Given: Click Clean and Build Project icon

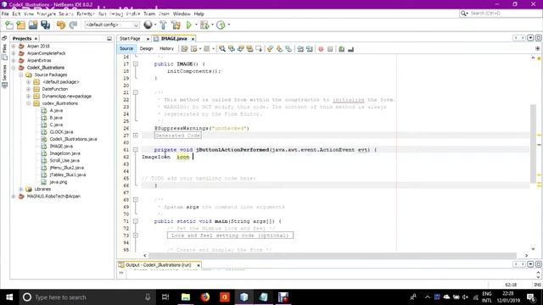Looking at the screenshot, I should (176, 25).
